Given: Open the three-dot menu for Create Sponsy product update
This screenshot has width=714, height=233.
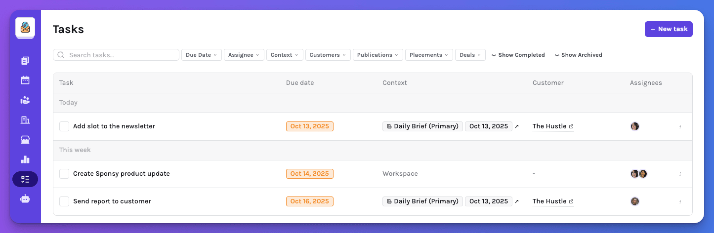Looking at the screenshot, I should [680, 174].
